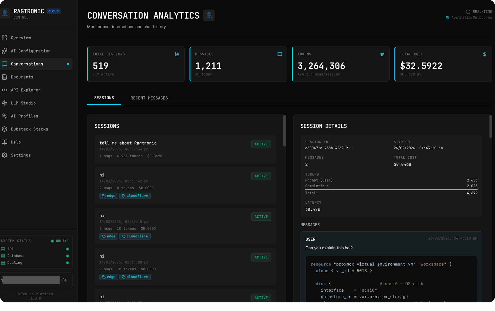Click the cloudflare tag on a hi session
Viewport: 495px width, 311px height.
(135, 196)
